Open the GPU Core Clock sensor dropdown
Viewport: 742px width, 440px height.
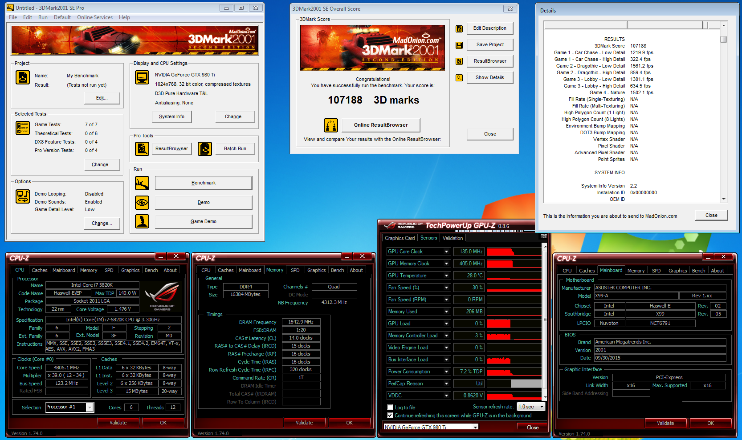coord(446,252)
